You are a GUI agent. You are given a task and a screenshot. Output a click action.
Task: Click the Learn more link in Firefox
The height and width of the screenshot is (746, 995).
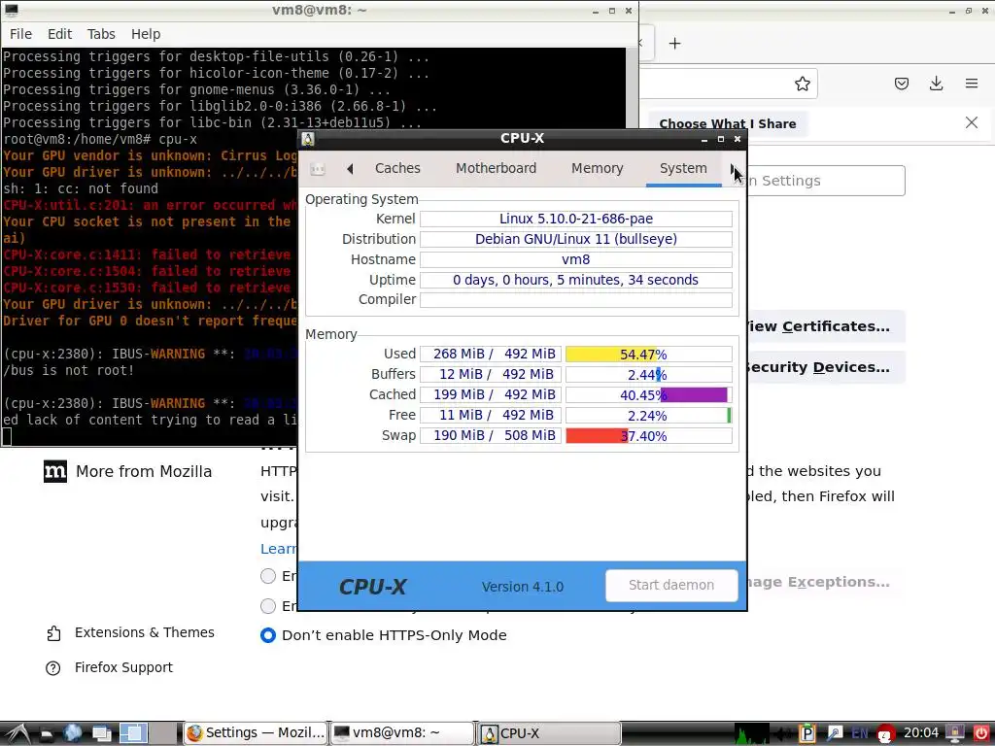click(279, 550)
